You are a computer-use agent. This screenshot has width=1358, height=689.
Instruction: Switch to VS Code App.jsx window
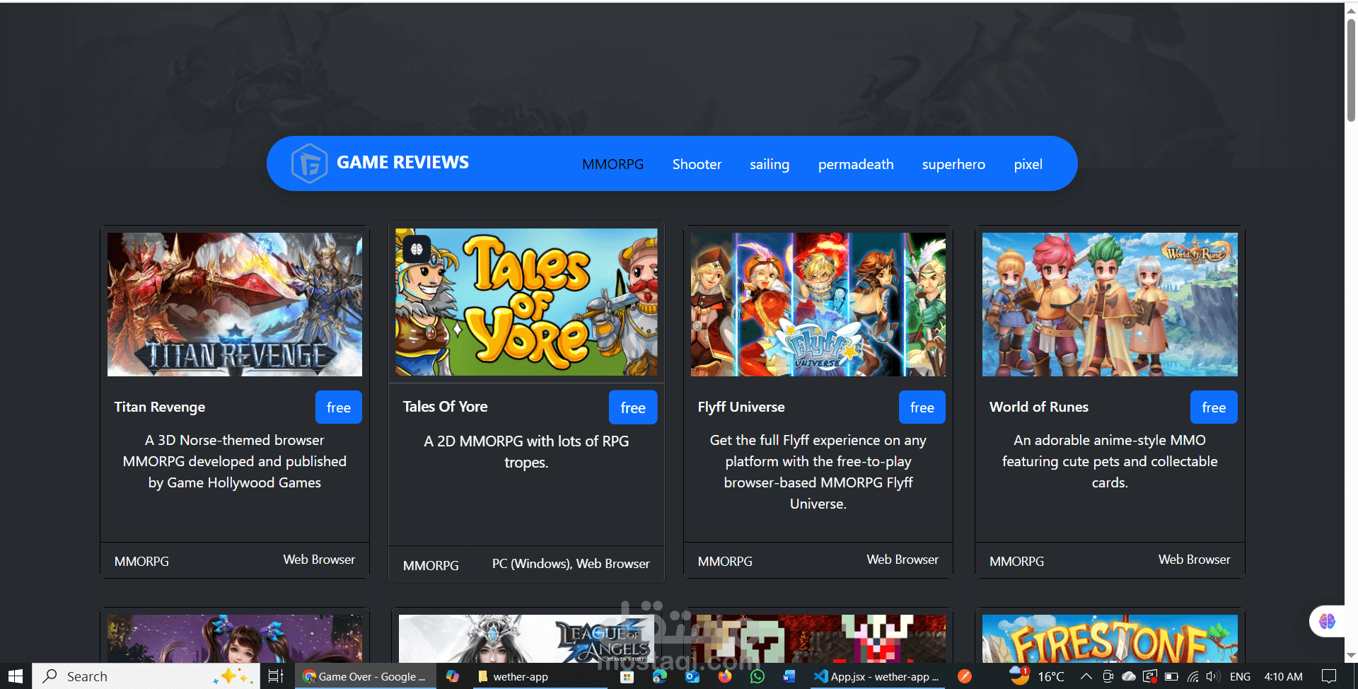[x=876, y=676]
